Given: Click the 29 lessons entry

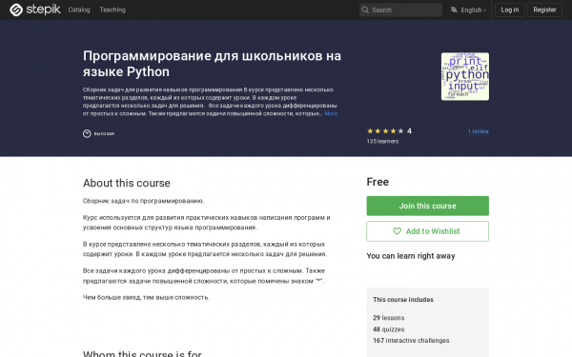Looking at the screenshot, I should pyautogui.click(x=389, y=318).
